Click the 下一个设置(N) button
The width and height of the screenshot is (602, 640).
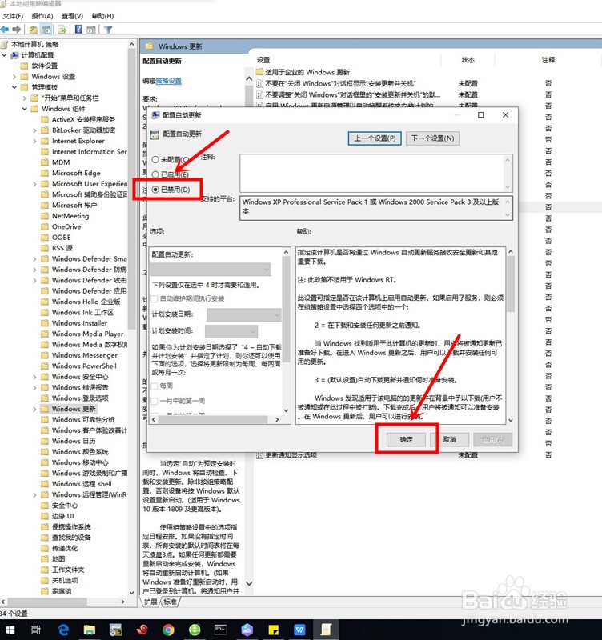pyautogui.click(x=433, y=138)
